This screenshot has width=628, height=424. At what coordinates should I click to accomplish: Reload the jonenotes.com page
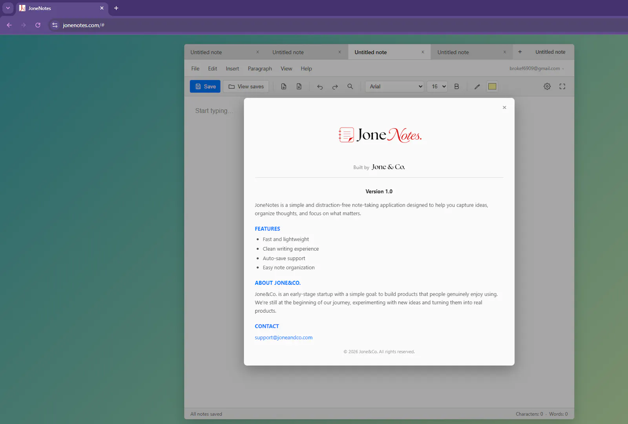(x=38, y=25)
